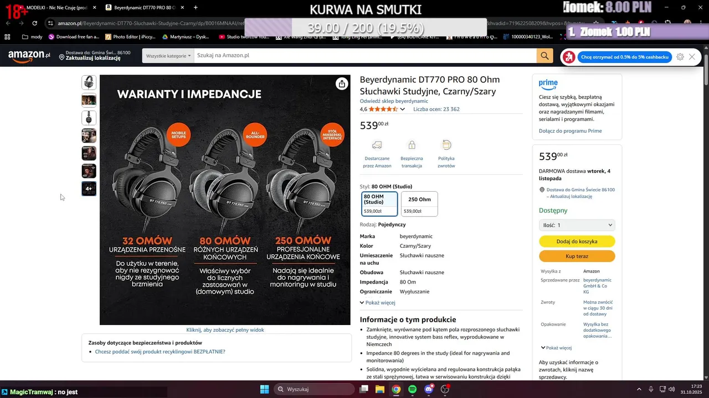
Task: Open a new browser tab
Action: (x=196, y=8)
